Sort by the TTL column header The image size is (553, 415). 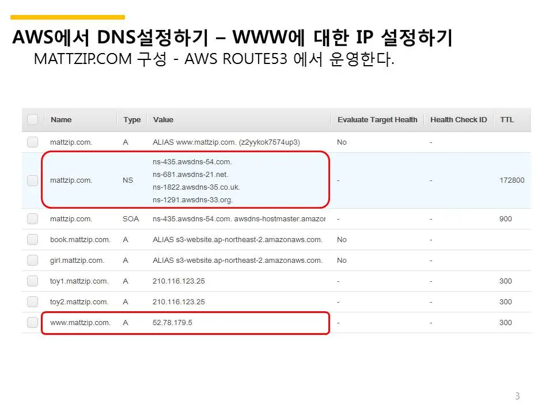pos(506,120)
